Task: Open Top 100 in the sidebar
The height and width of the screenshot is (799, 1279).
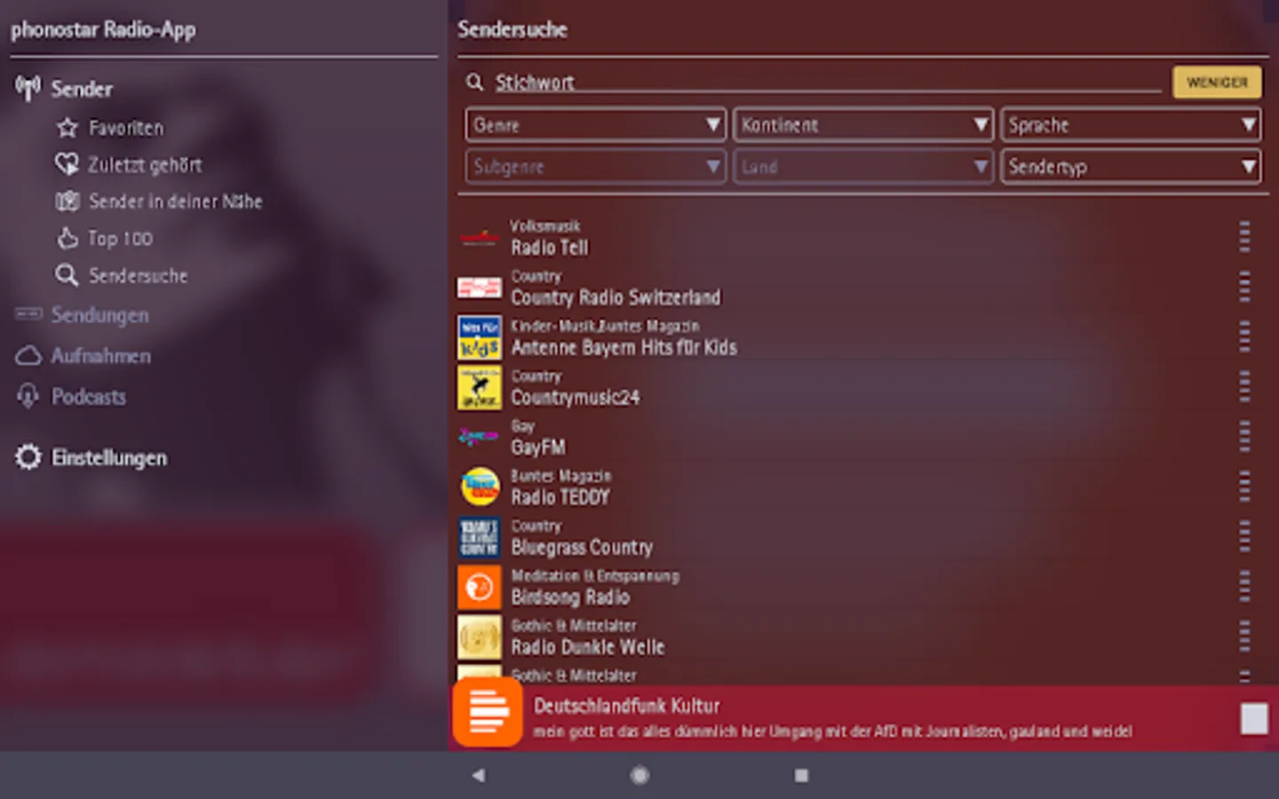Action: [120, 239]
